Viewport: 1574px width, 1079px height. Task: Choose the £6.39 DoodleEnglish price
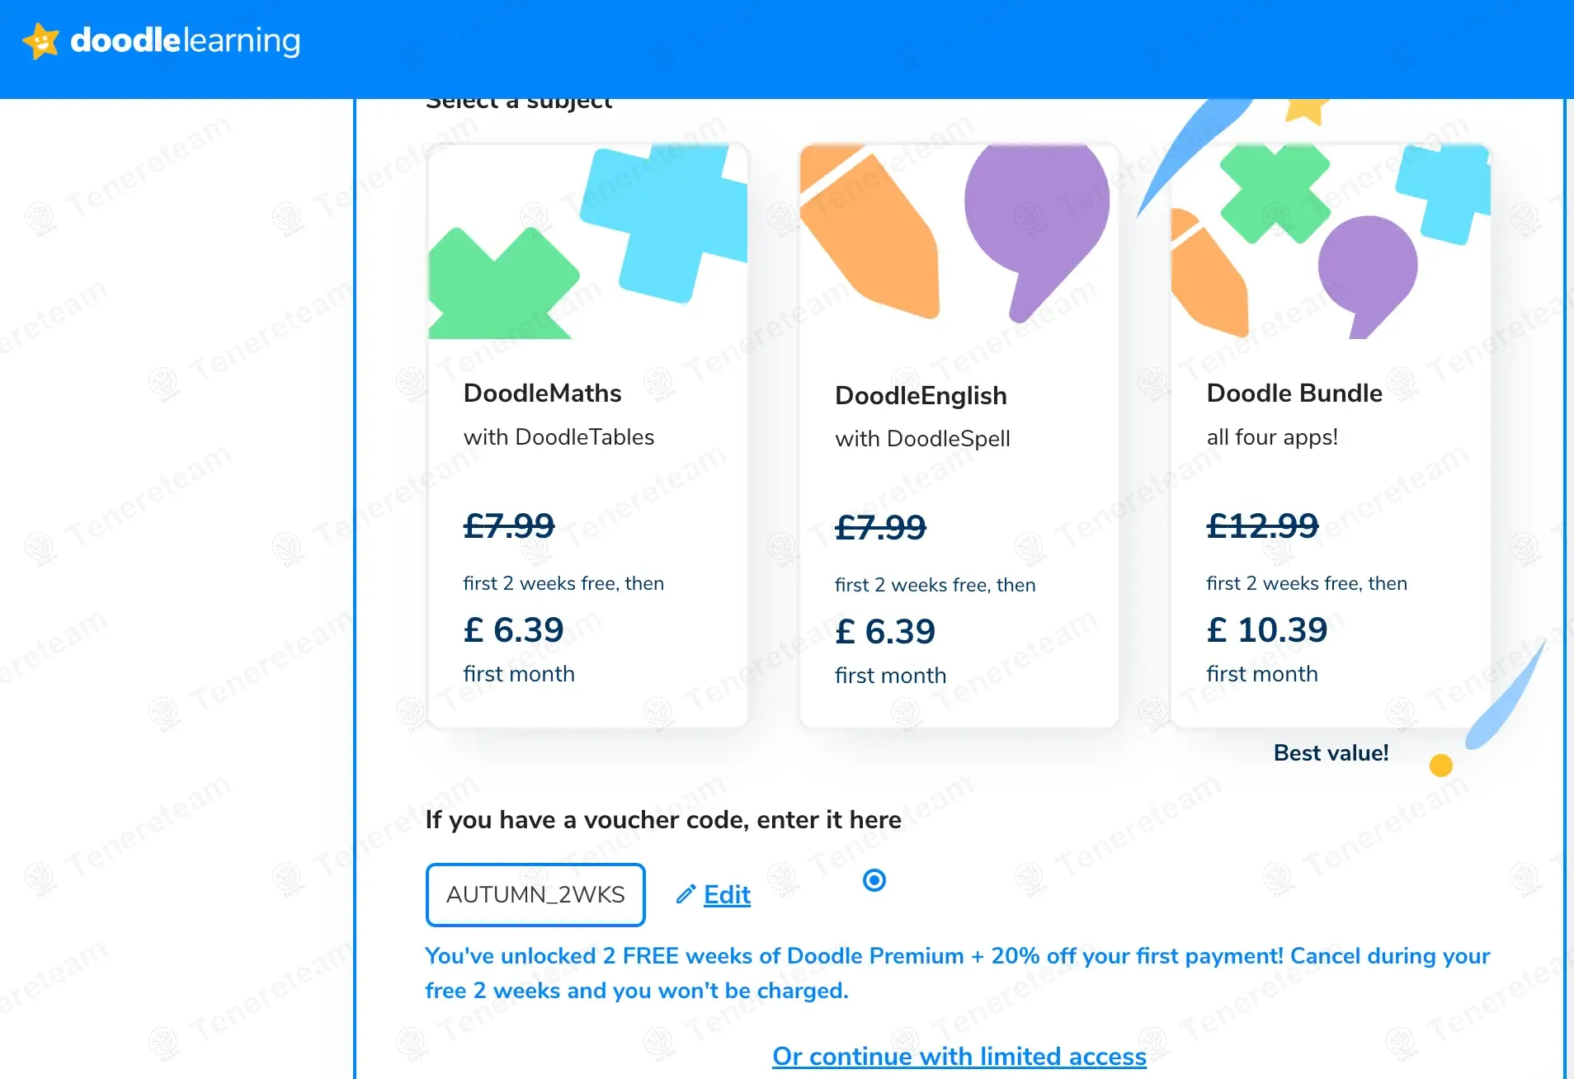pos(884,632)
